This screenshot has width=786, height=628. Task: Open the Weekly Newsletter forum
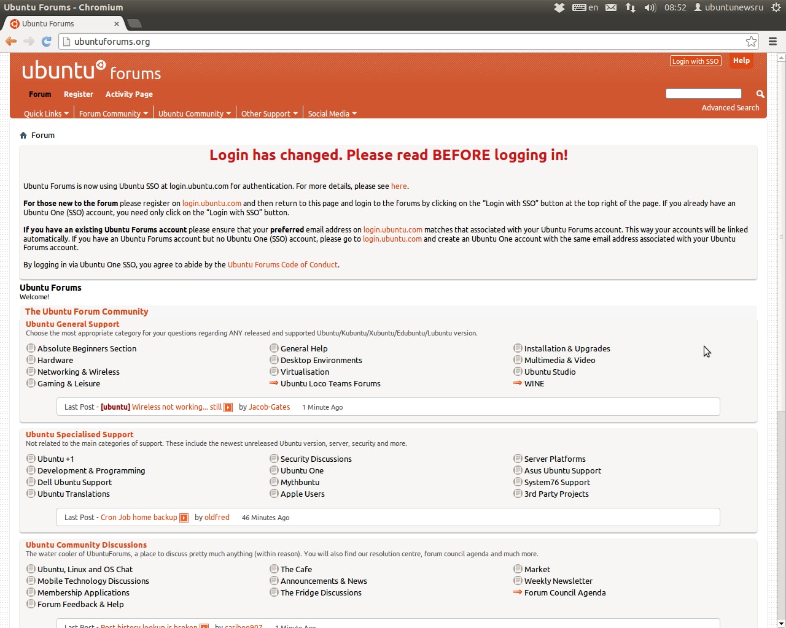558,581
